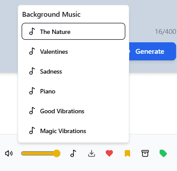Click the red heart favorite icon
177x171 pixels.
click(x=109, y=153)
